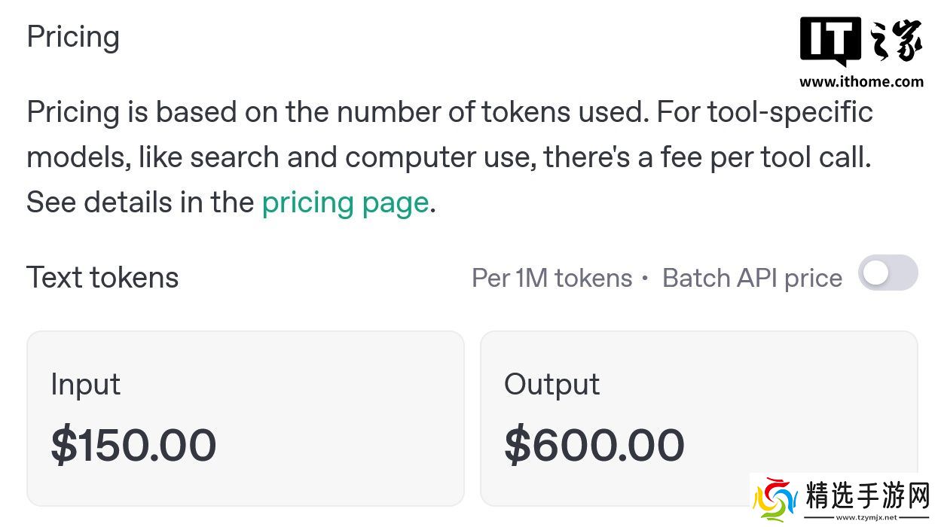Click the $600.00 output price value

594,444
